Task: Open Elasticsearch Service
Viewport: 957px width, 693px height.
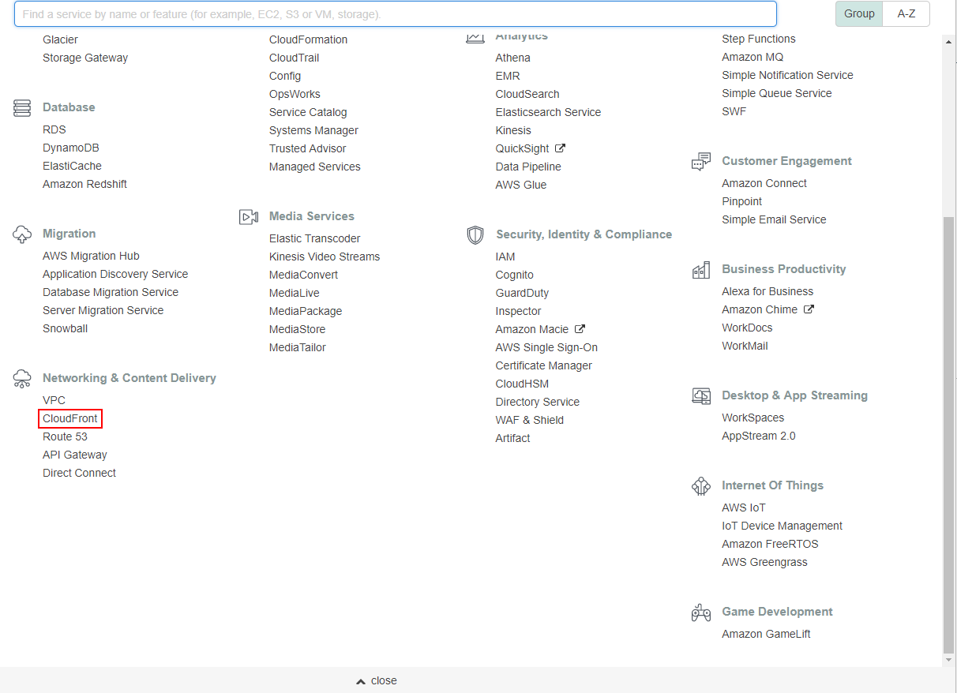Action: click(548, 112)
